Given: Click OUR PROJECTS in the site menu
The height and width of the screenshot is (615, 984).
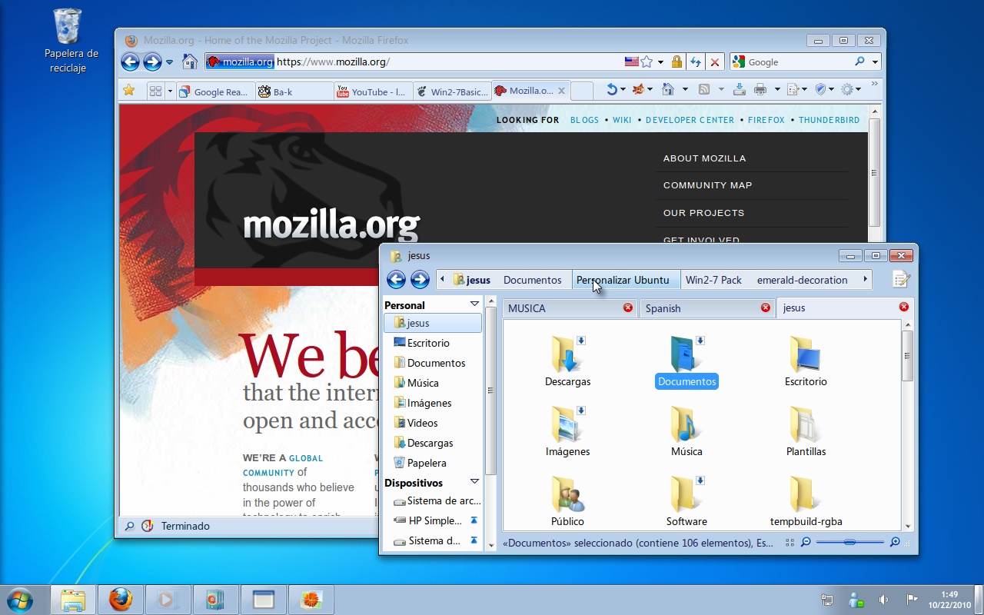Looking at the screenshot, I should coord(703,213).
